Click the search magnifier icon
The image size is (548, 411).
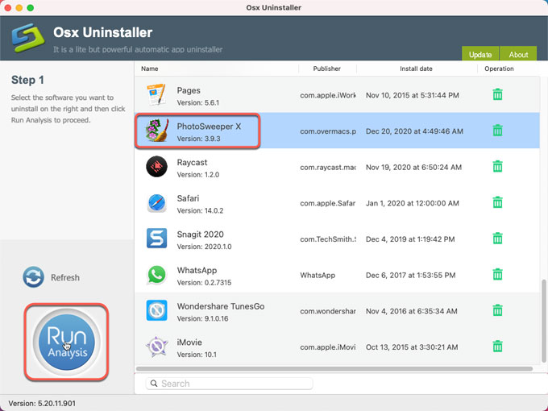[153, 384]
